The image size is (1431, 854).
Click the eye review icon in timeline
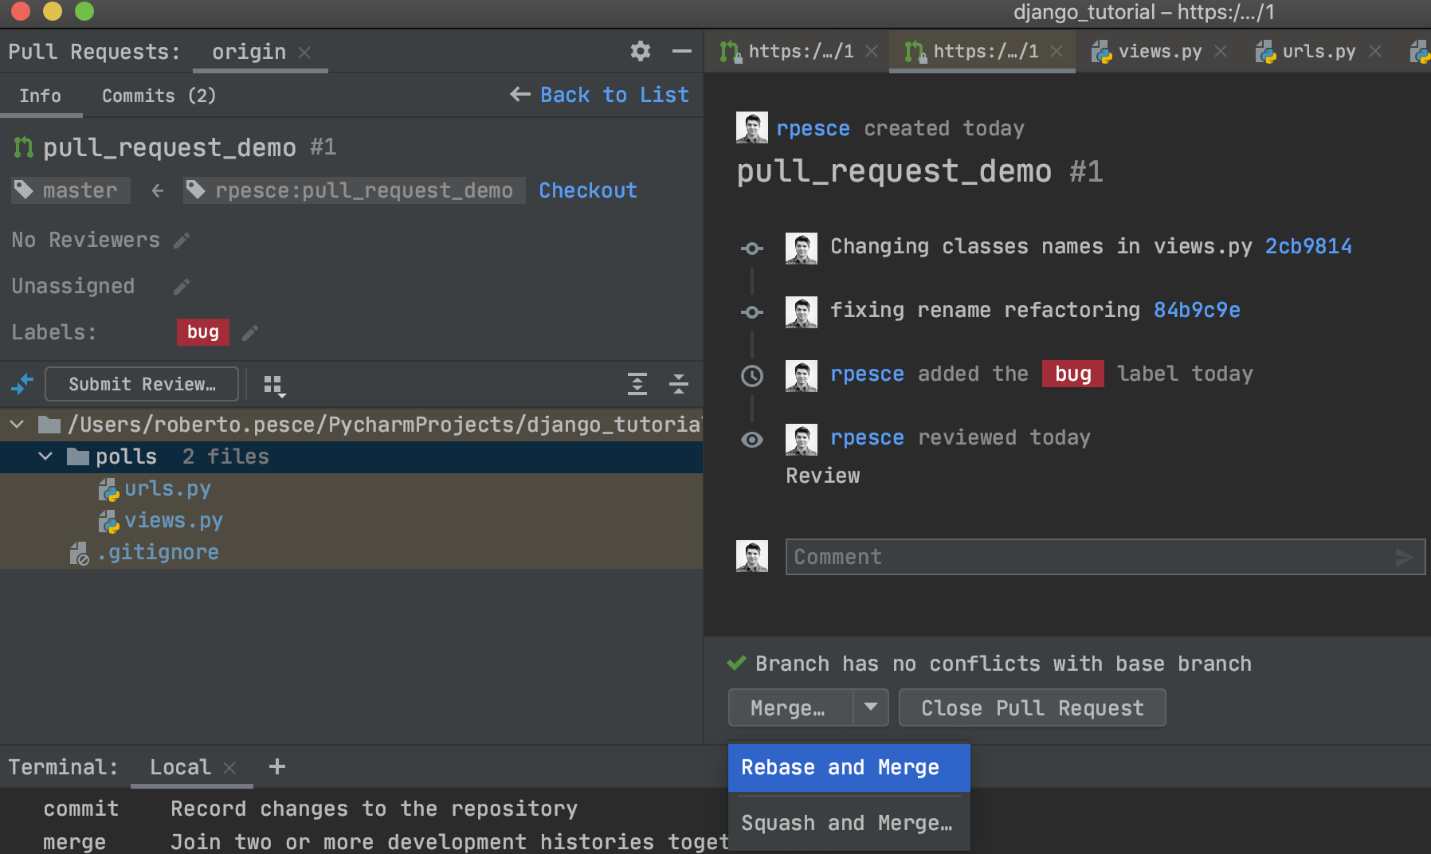click(752, 440)
